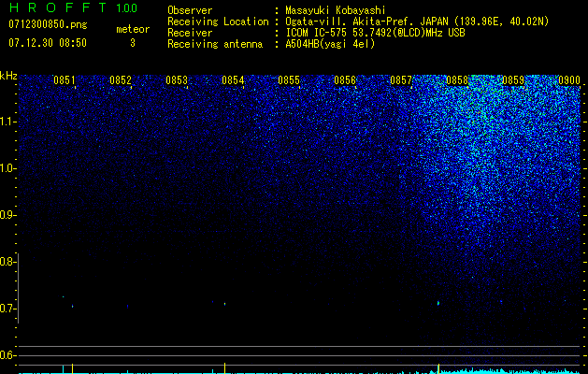Click the 0851 time marker
Screen dimensions: 588x374
[x=65, y=80]
